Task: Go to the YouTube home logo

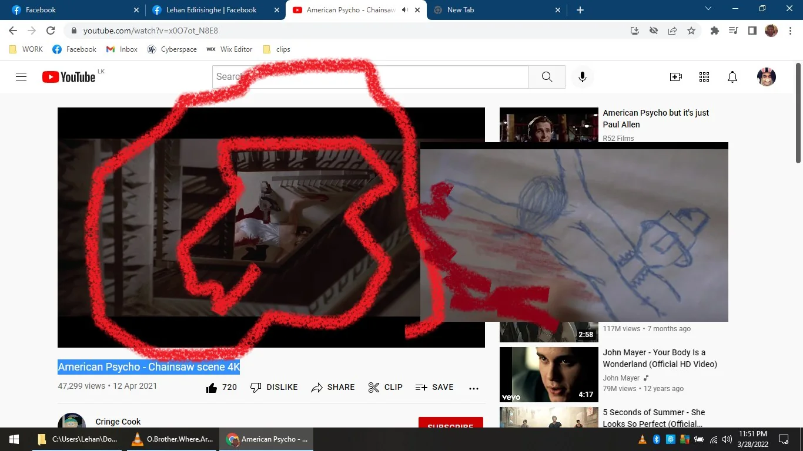Action: click(69, 77)
